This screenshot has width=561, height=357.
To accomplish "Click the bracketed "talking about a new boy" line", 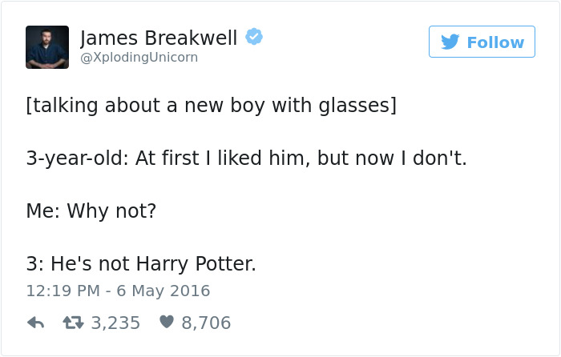I will pyautogui.click(x=212, y=106).
